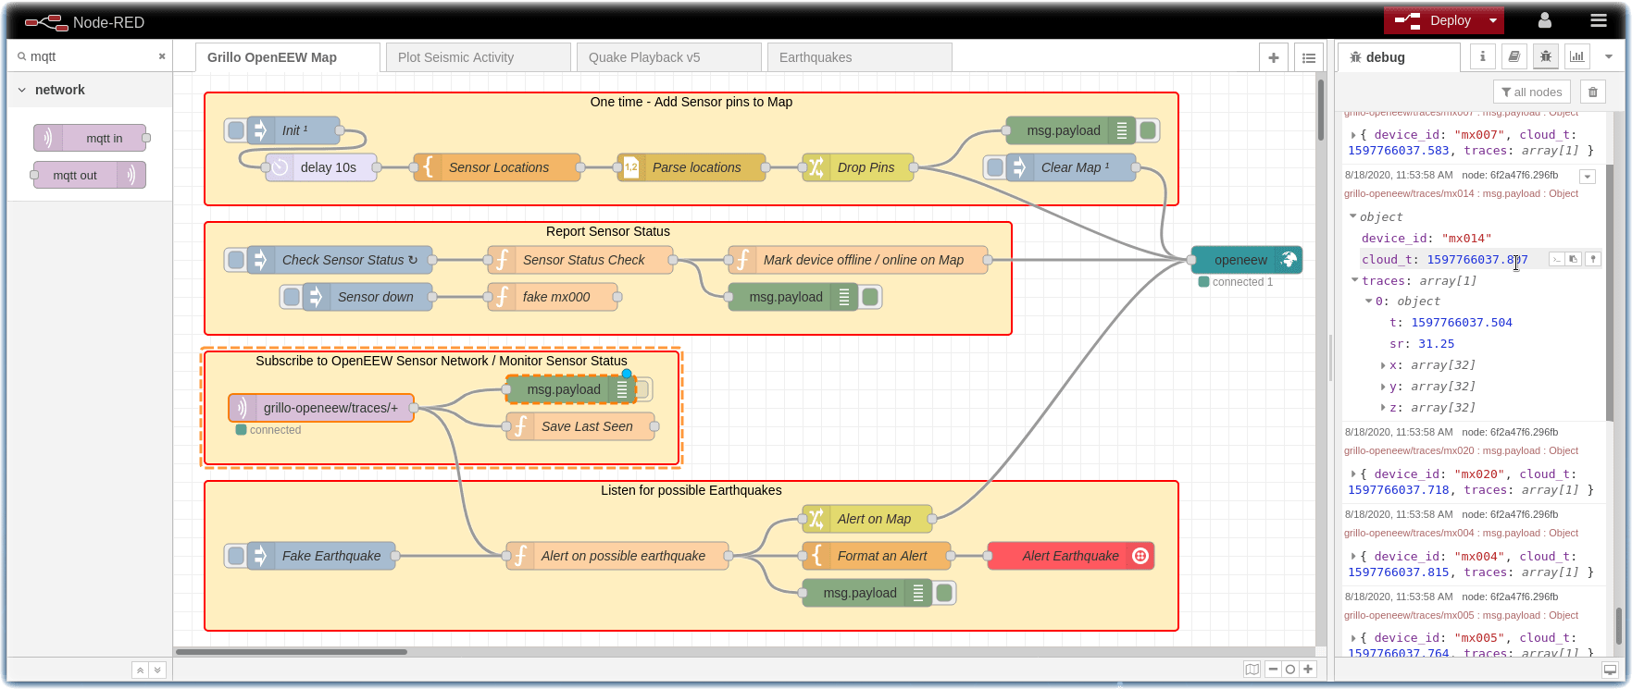Open the sidebar tabs dropdown arrow

[x=1609, y=56]
